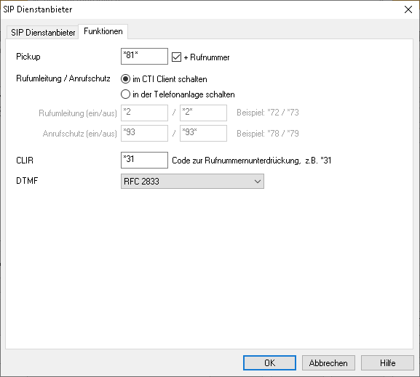420x377 pixels.
Task: Click the Anrufschutz ein field showing *93
Action: coord(144,133)
